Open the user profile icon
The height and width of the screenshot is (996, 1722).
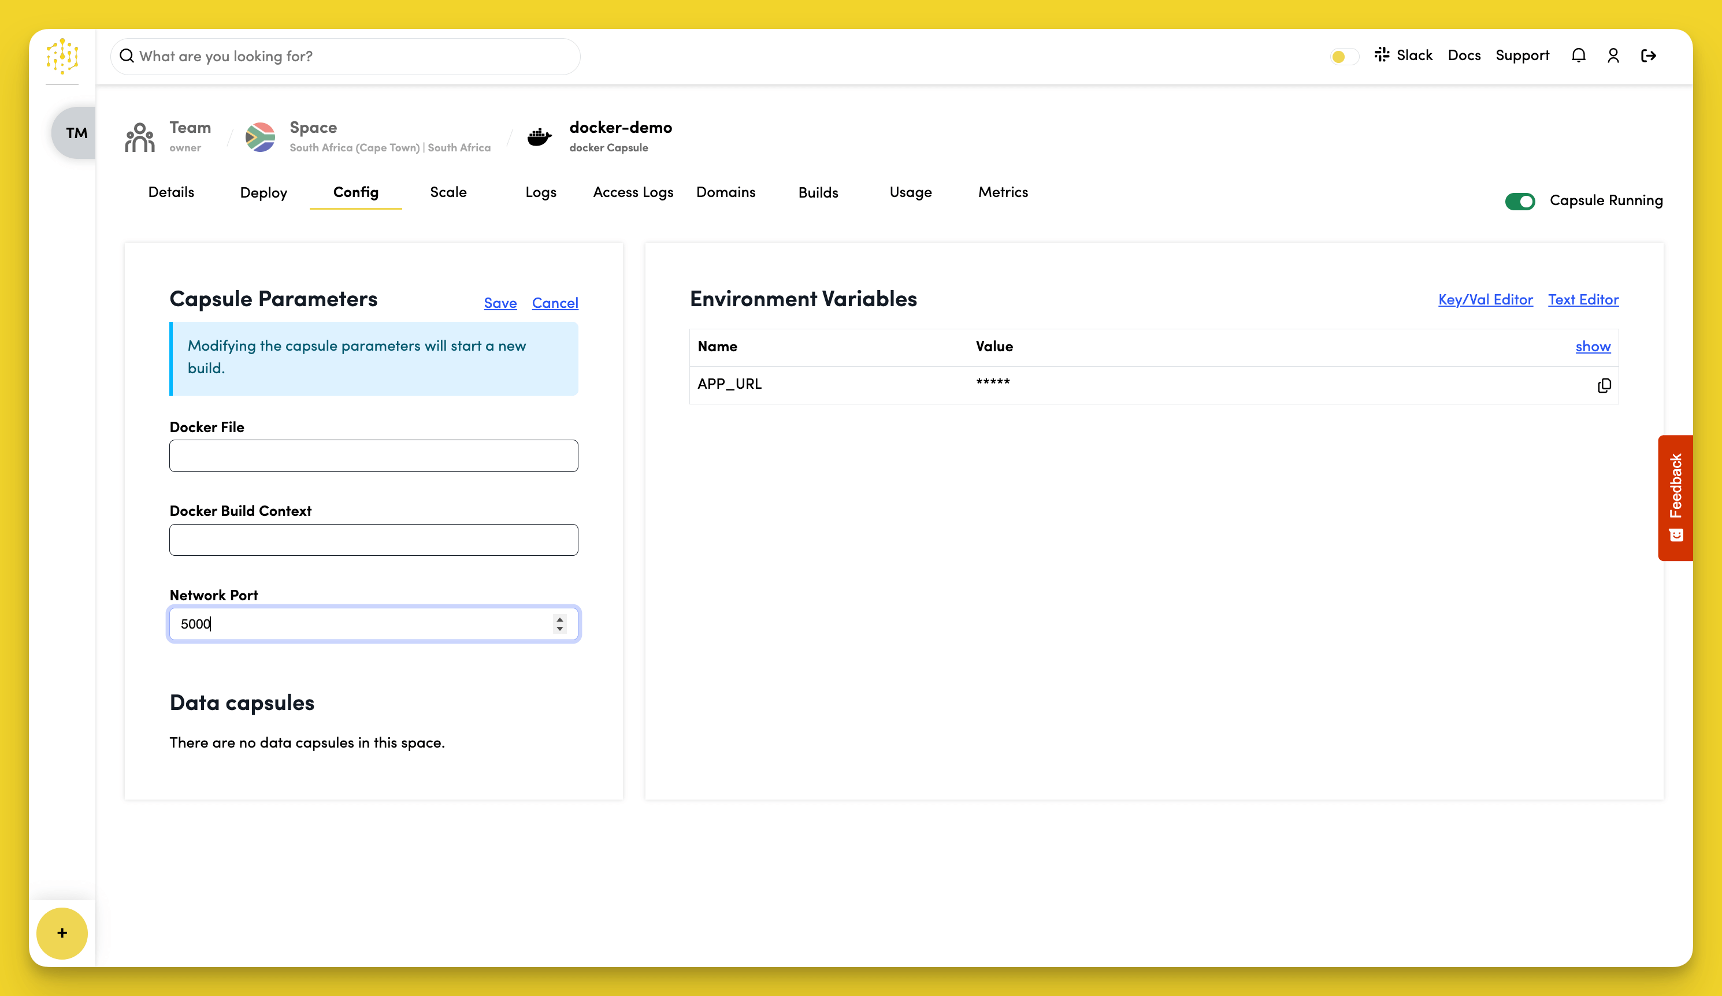(x=1613, y=55)
